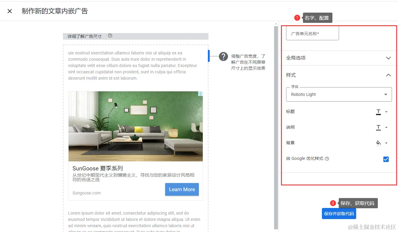Open the 标题 text color picker icon
398x232 pixels.
(378, 112)
